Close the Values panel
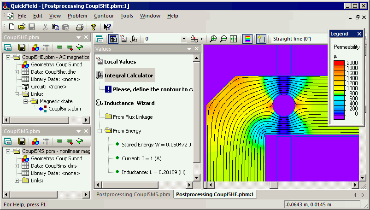The height and width of the screenshot is (210, 370). (x=197, y=49)
